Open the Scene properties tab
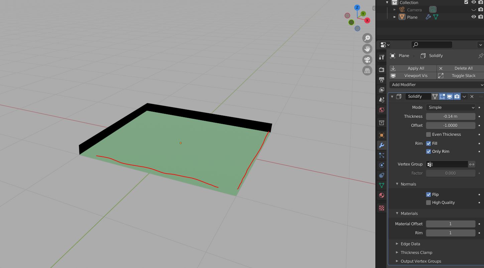484x268 pixels. (x=381, y=99)
